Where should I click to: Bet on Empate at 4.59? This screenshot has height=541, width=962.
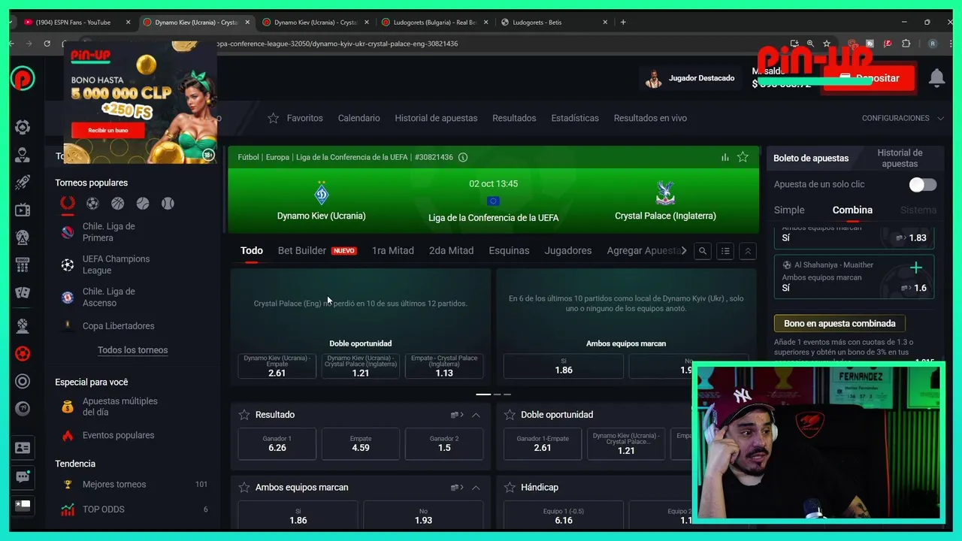[361, 444]
